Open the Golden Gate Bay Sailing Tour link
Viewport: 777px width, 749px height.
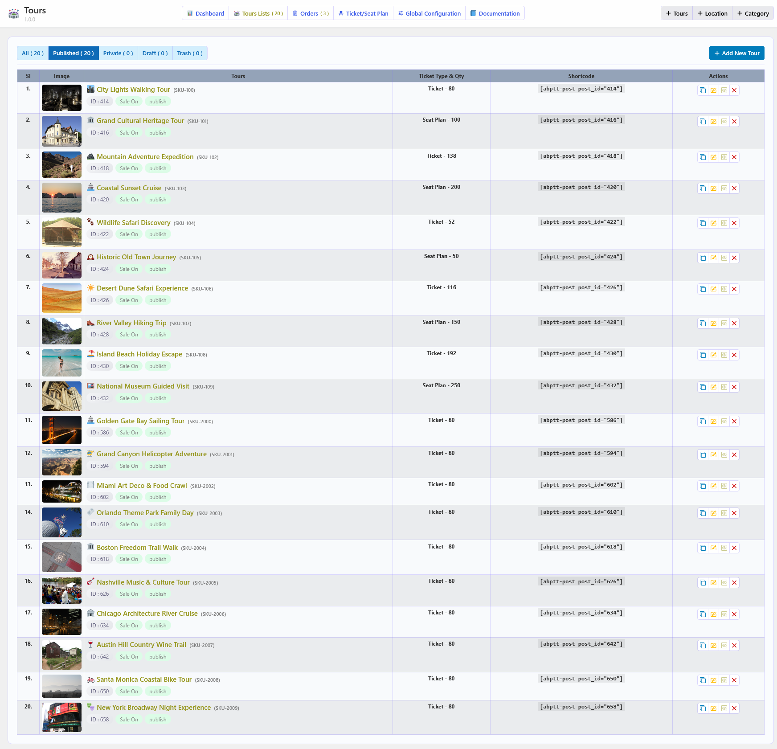pyautogui.click(x=140, y=421)
